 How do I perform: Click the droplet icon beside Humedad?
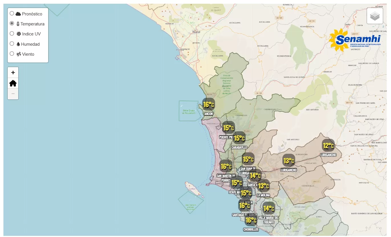point(18,44)
